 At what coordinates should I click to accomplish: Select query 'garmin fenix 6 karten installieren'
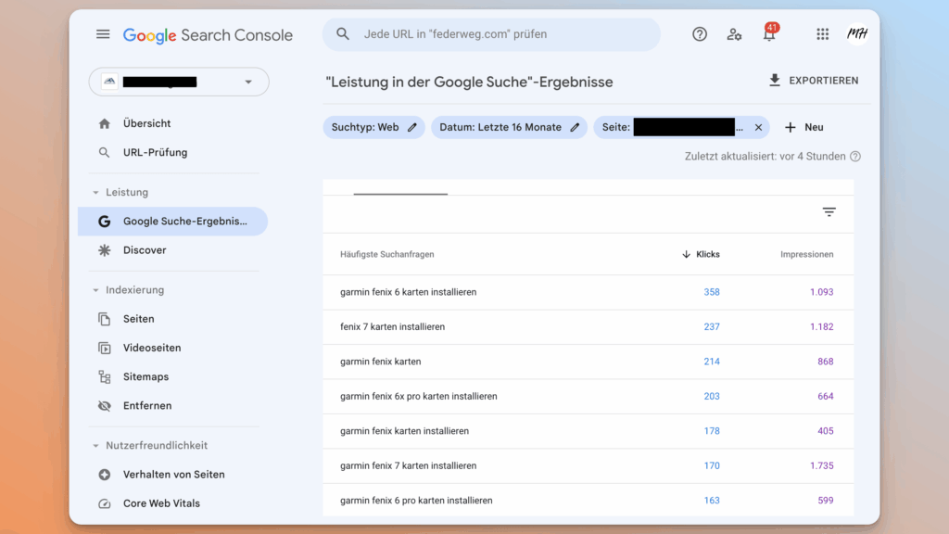(409, 292)
